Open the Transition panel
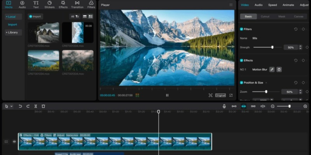311x155 pixels. [x=77, y=5]
